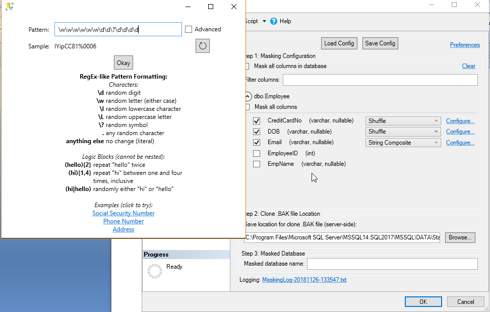Open the Preferences link

(x=465, y=45)
